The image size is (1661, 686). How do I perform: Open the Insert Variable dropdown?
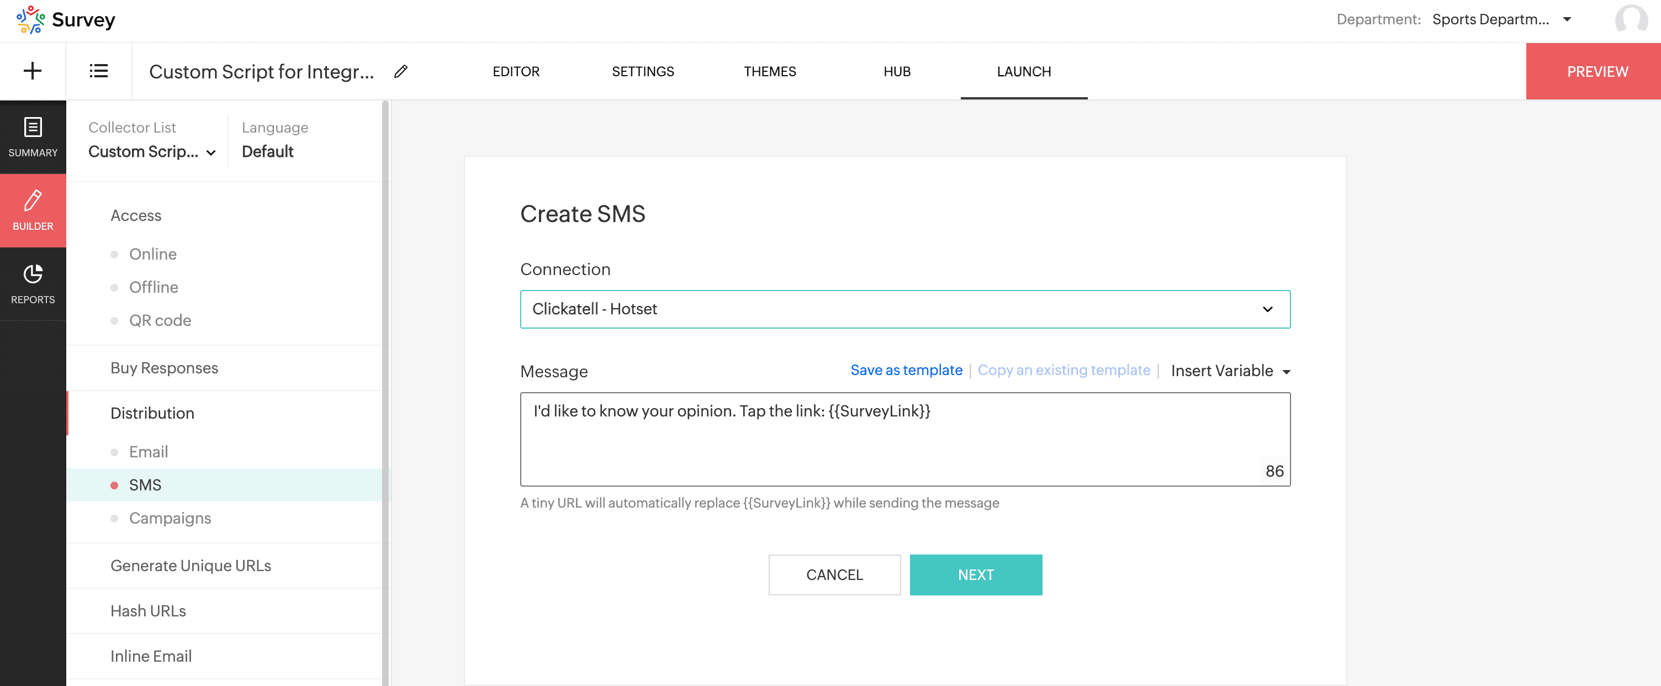point(1230,371)
